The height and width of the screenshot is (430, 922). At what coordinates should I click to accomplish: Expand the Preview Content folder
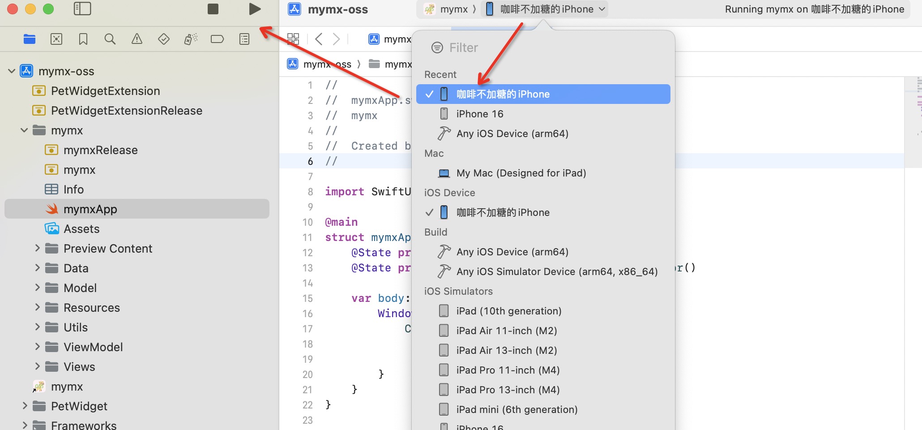[38, 248]
